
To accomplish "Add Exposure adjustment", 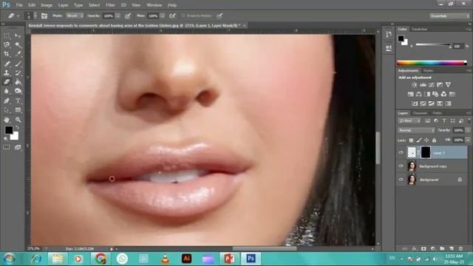I will tap(440, 85).
